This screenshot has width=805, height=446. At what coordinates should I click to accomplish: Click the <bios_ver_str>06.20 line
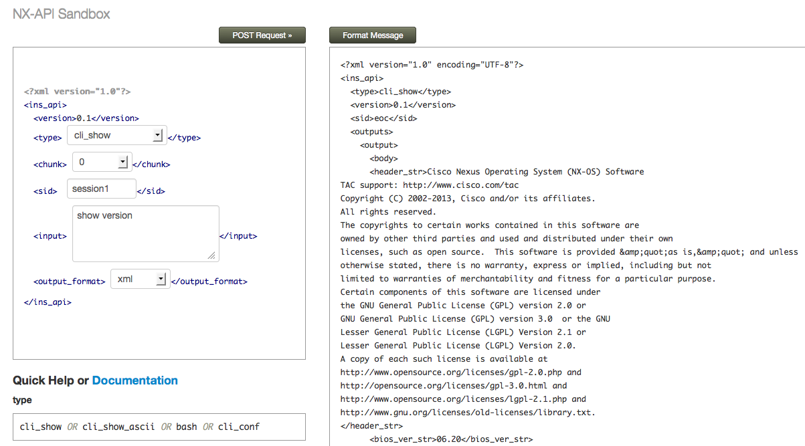point(451,439)
